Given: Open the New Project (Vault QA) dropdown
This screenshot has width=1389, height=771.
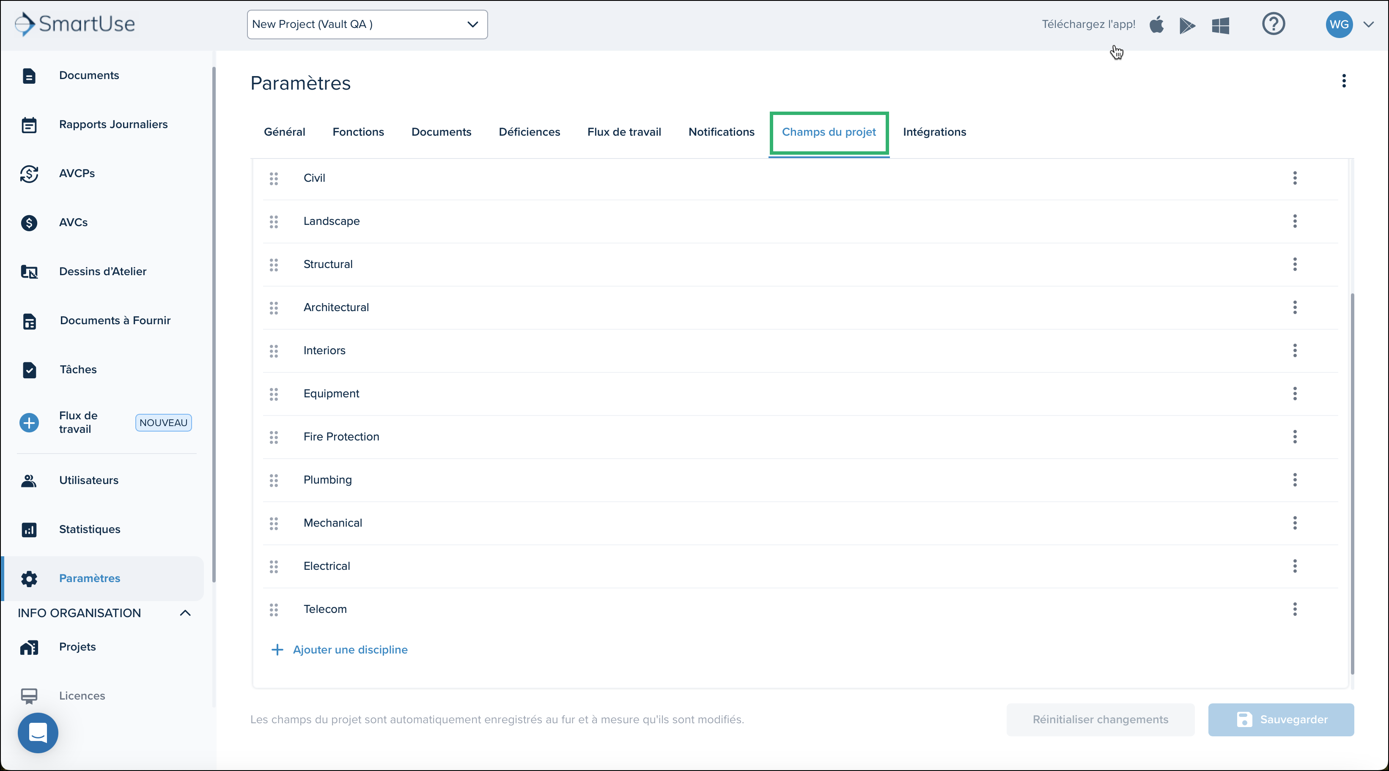Looking at the screenshot, I should pyautogui.click(x=367, y=24).
